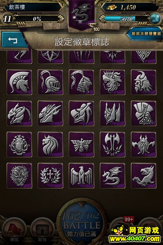Choose the knight visor helmet emblem
163x245 pixels.
(51, 82)
